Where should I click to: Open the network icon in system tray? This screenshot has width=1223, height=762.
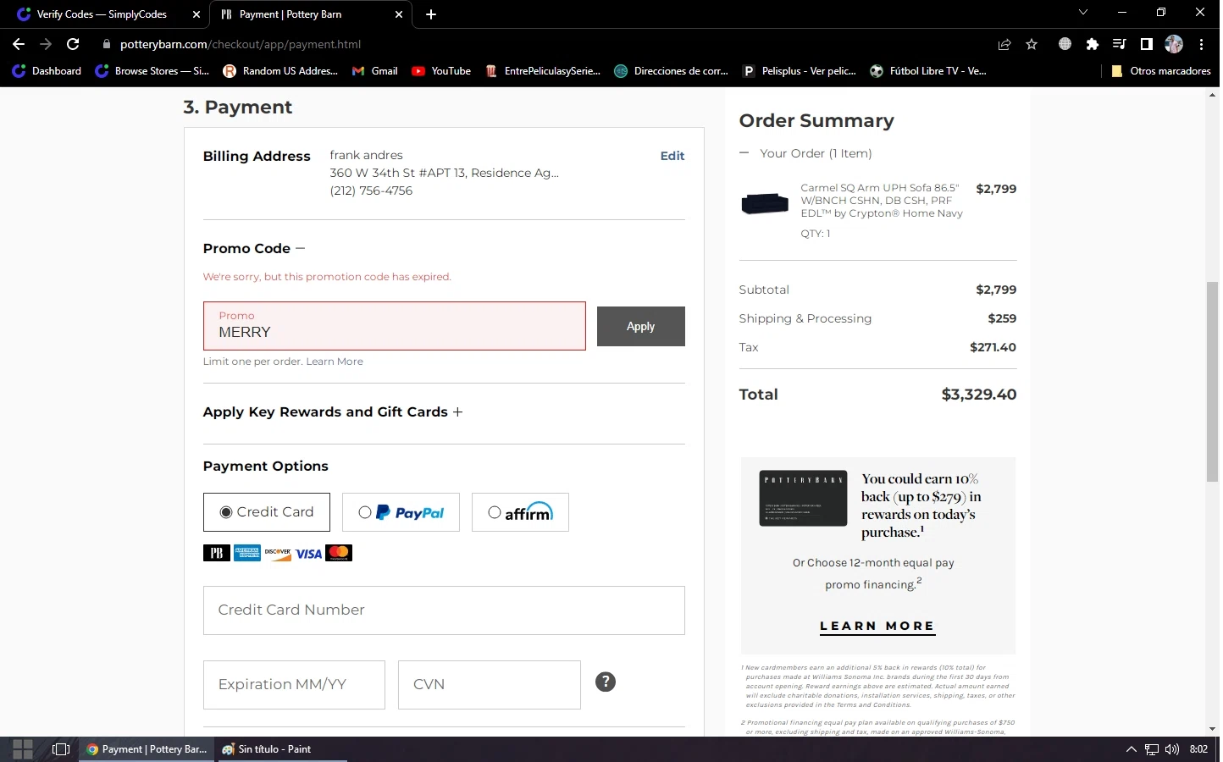tap(1152, 749)
